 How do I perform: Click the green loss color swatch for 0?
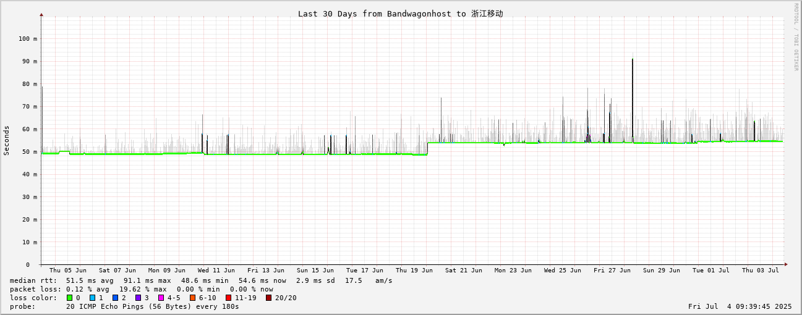69,298
